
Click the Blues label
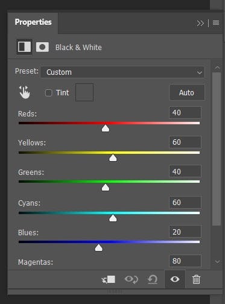[x=28, y=233]
